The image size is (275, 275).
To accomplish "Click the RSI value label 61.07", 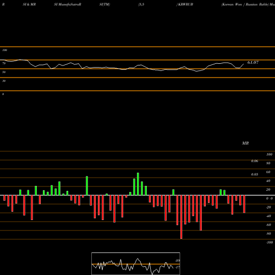I will coord(253,63).
